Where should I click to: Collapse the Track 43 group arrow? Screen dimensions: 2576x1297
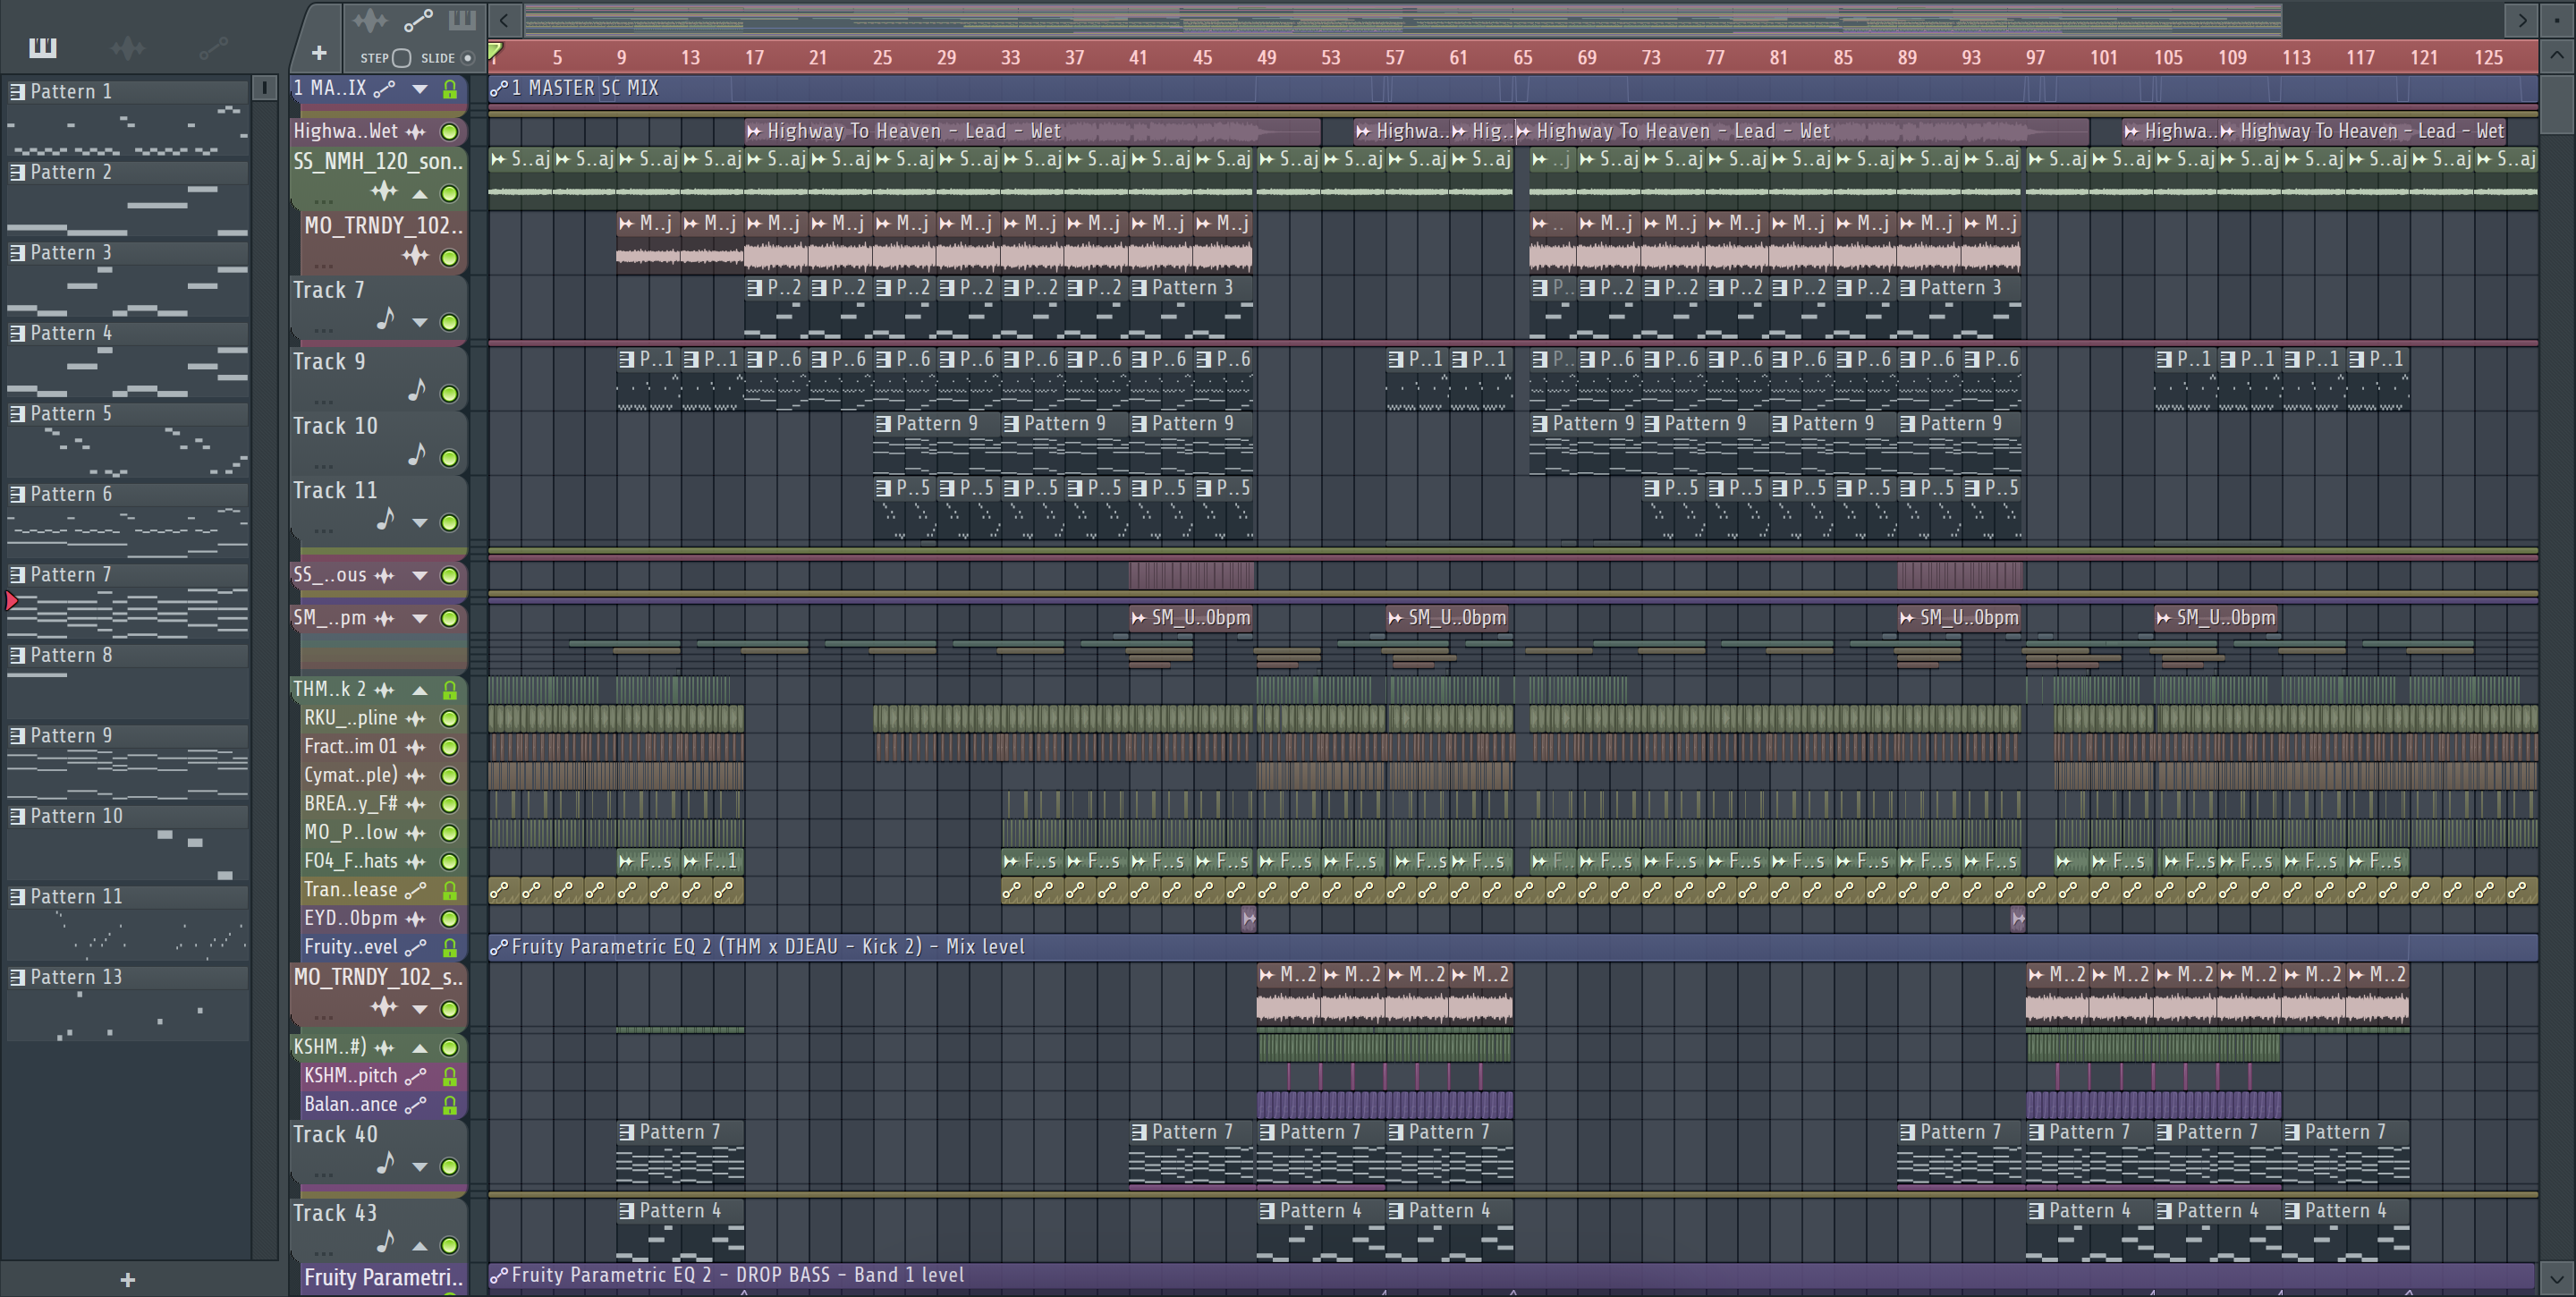click(x=420, y=1245)
